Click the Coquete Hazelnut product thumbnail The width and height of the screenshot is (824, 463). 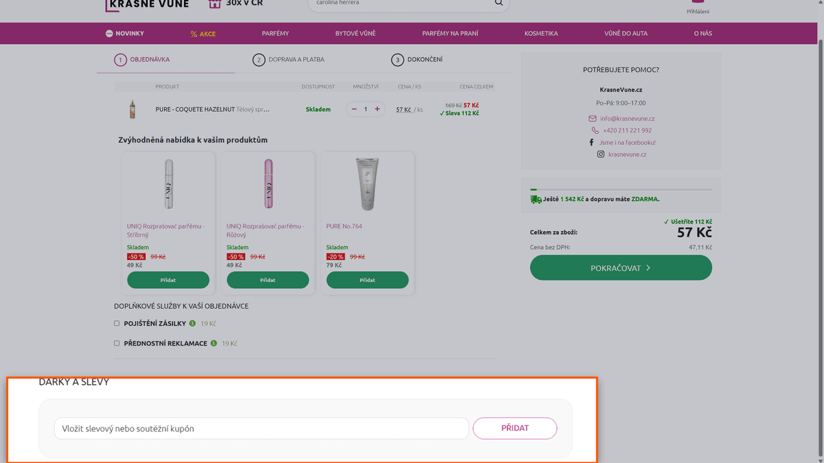(133, 109)
